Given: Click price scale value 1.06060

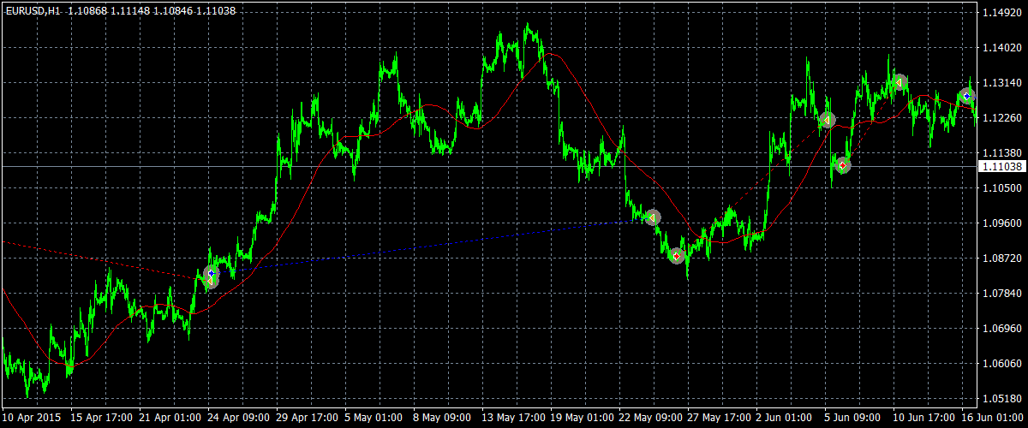Looking at the screenshot, I should pyautogui.click(x=1003, y=363).
